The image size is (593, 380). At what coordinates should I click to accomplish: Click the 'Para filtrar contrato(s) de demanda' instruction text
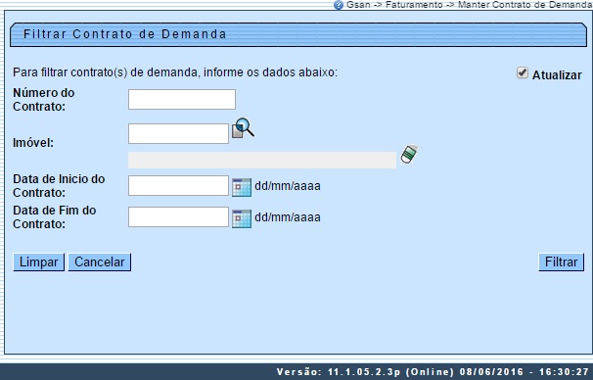(x=175, y=71)
